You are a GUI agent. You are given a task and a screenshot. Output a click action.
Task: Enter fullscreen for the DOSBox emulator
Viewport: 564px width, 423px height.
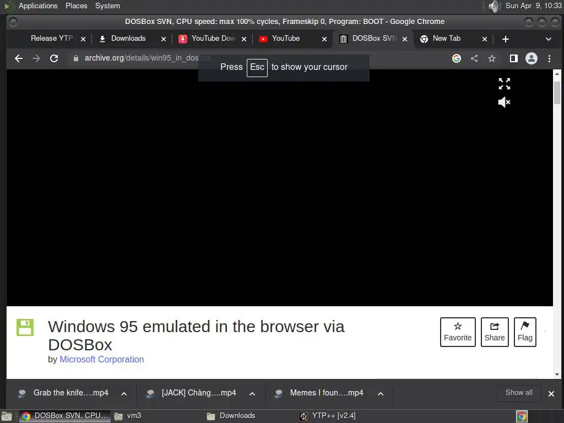[505, 84]
